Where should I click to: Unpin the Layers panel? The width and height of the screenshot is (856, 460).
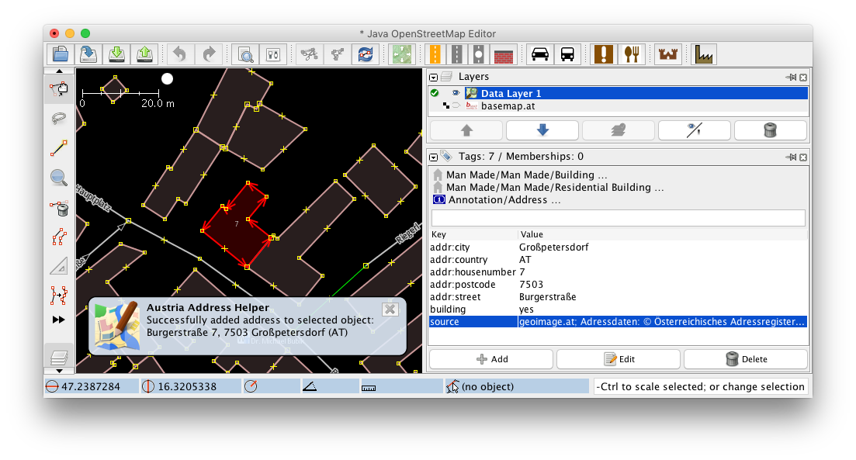click(x=791, y=78)
